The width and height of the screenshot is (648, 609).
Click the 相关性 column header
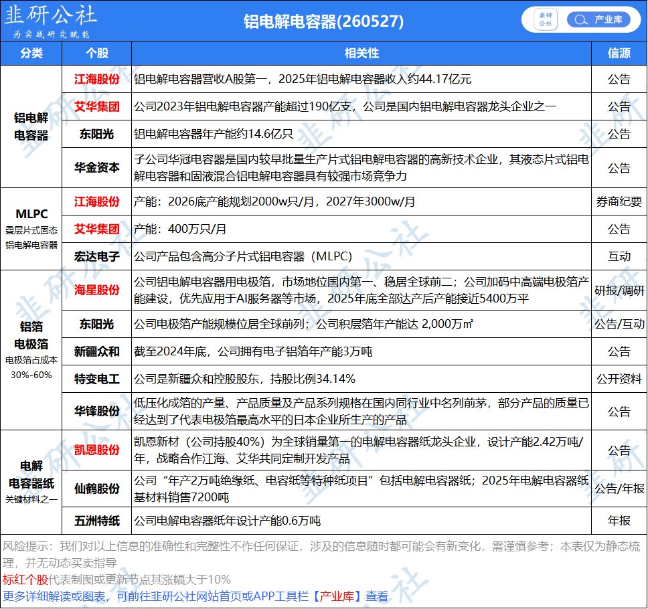(361, 53)
